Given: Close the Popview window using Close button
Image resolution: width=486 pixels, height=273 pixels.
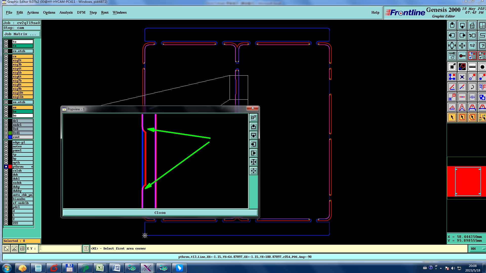Looking at the screenshot, I should 160,213.
